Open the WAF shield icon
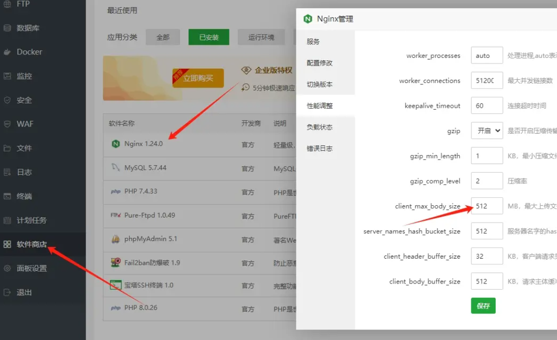557x340 pixels. 7,124
